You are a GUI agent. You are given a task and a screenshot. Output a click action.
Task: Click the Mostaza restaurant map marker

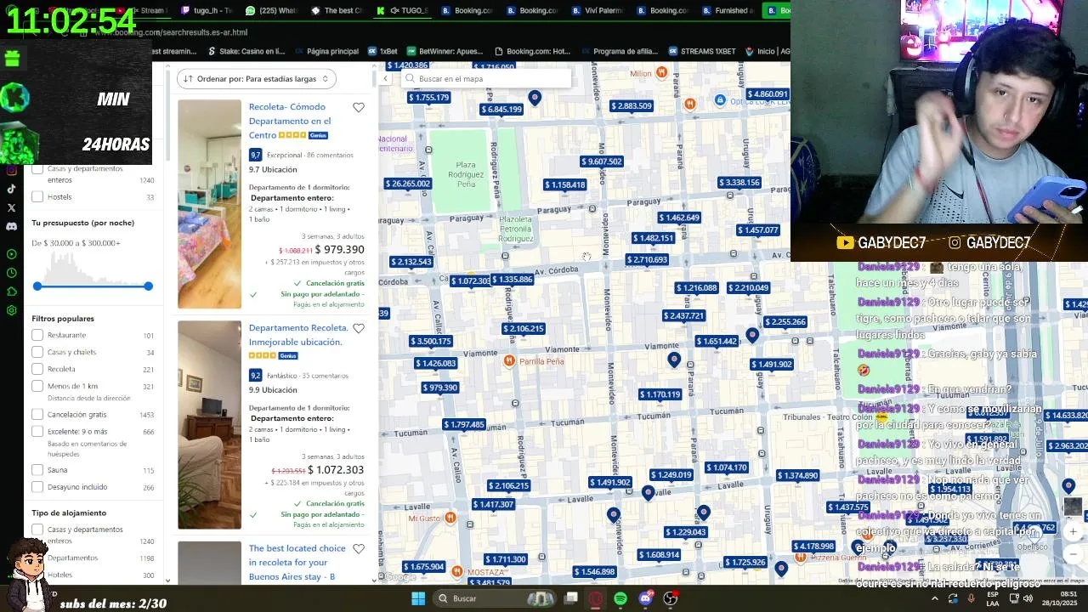click(x=456, y=572)
